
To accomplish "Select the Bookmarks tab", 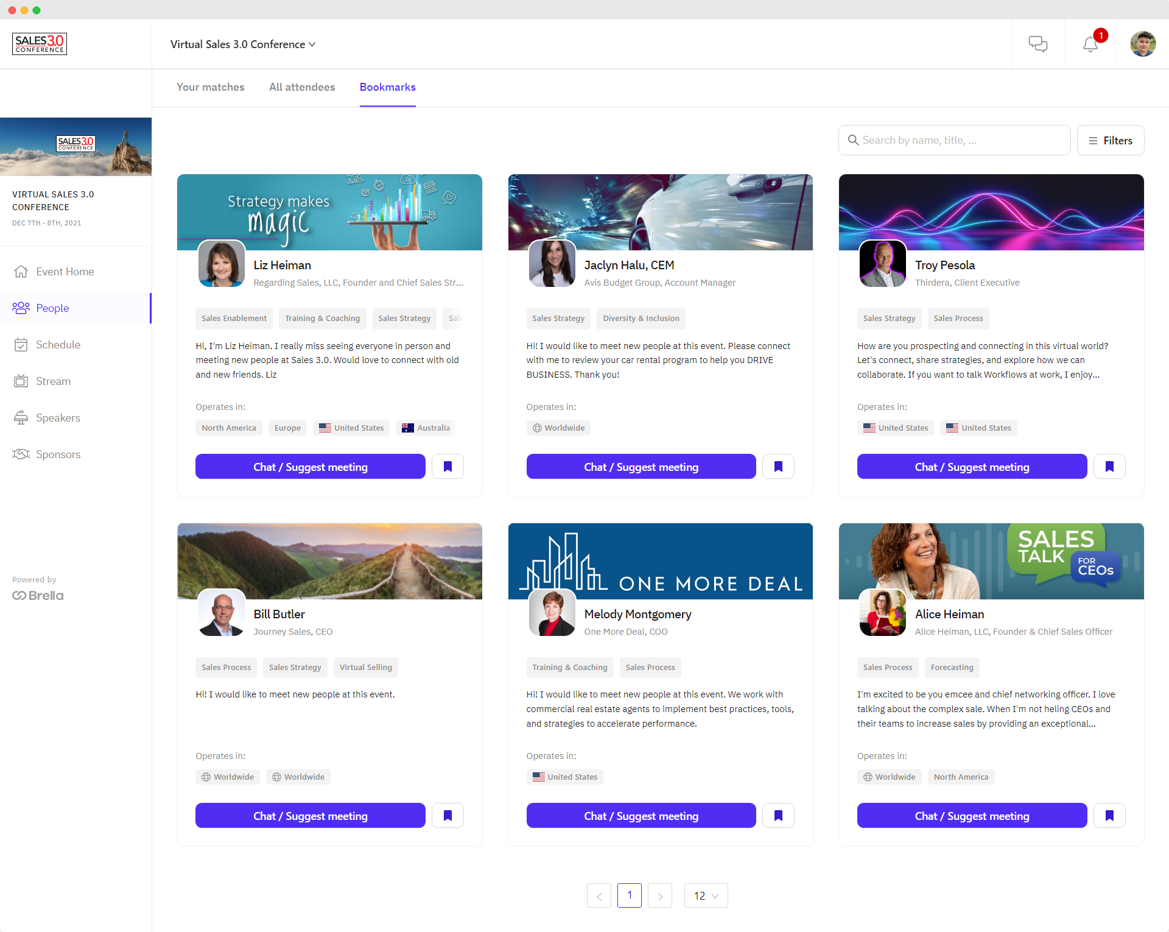I will click(x=387, y=87).
